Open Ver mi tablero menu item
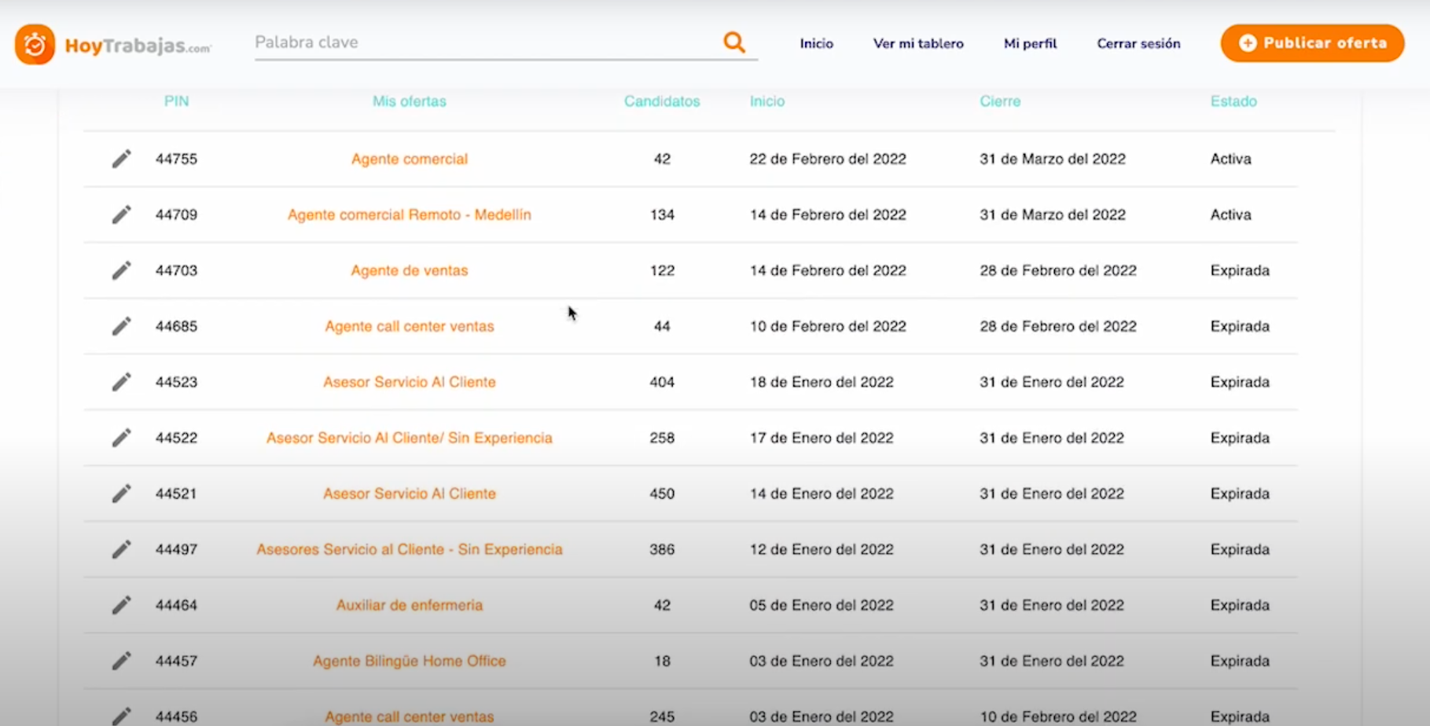The image size is (1430, 726). tap(918, 43)
